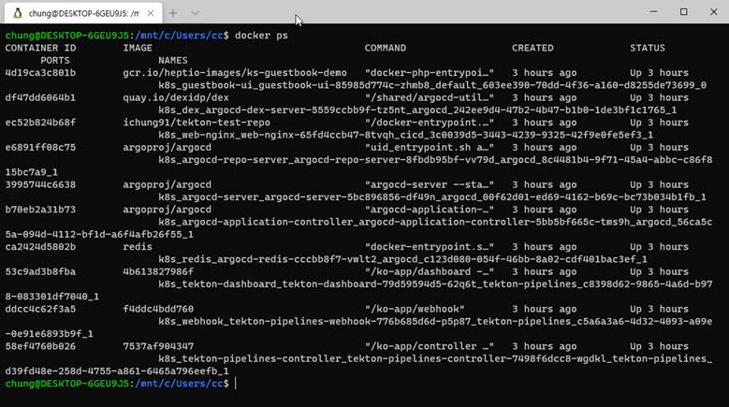This screenshot has height=407, width=729.
Task: Click the "argocd-application-…" command text
Action: pyautogui.click(x=430, y=210)
